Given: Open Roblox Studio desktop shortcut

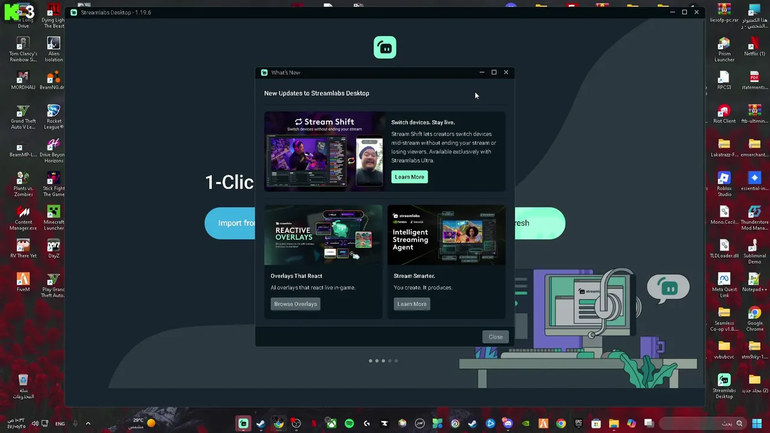Looking at the screenshot, I should [724, 185].
